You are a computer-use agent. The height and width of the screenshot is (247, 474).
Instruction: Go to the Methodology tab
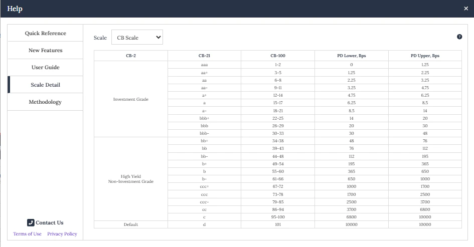[x=45, y=102]
